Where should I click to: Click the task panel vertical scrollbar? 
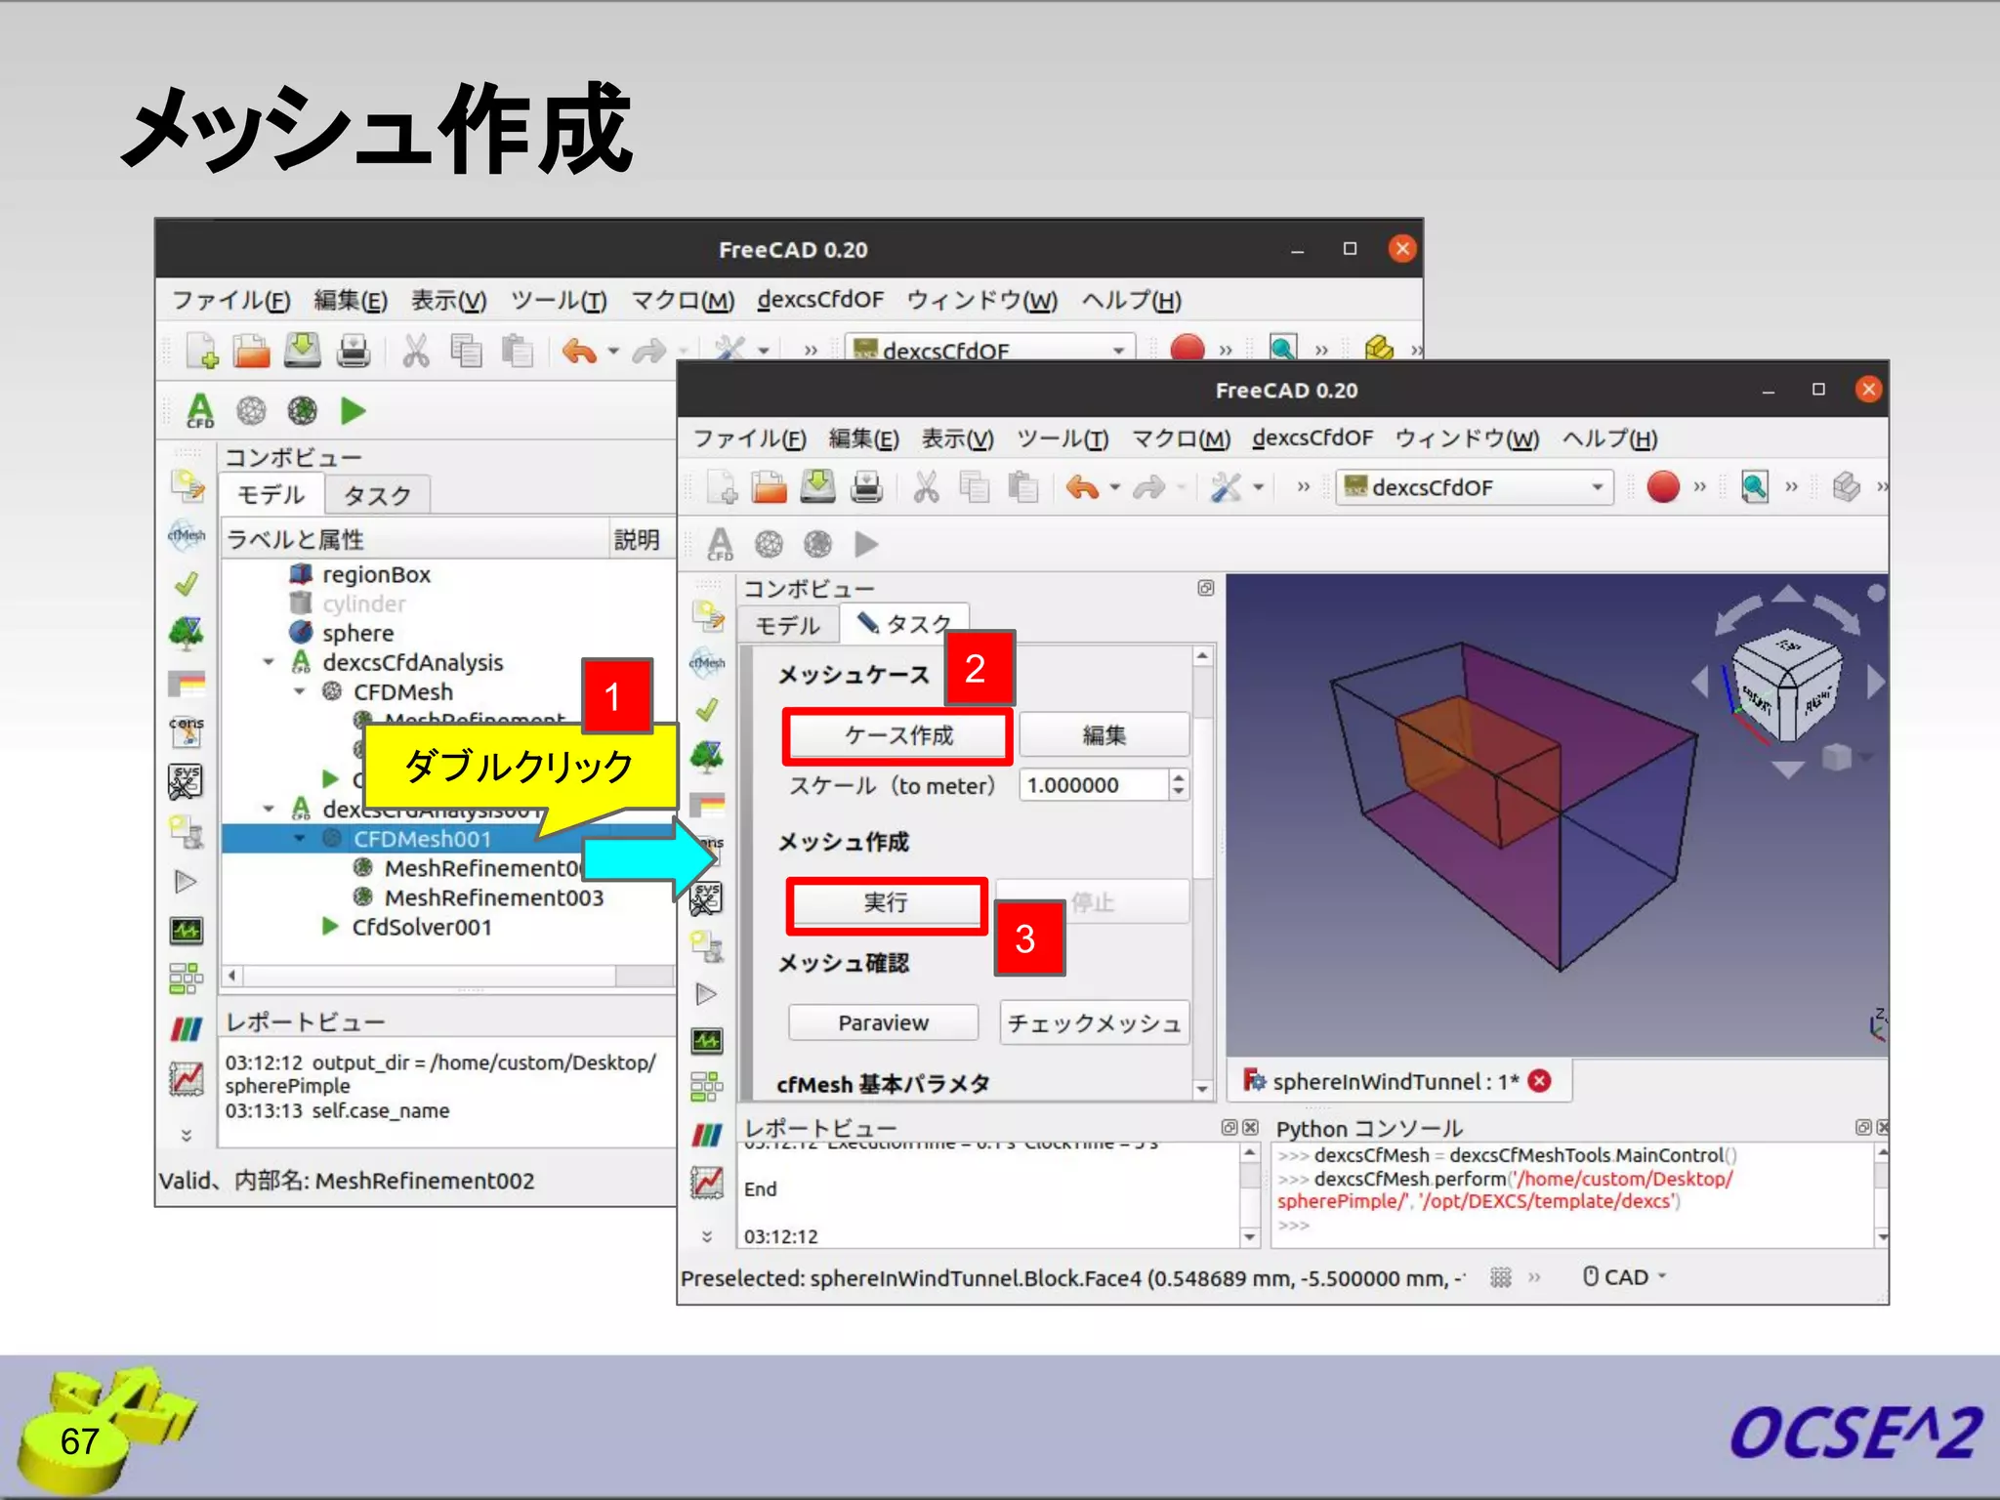click(x=1203, y=871)
